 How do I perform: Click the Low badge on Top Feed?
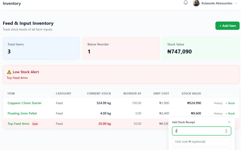(x=35, y=124)
